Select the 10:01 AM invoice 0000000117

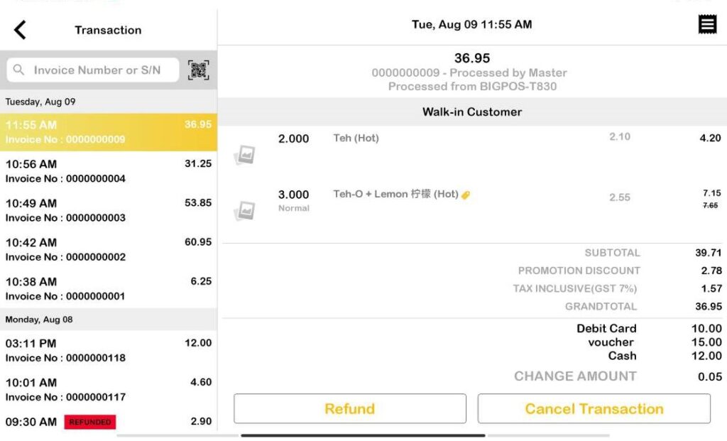[108, 389]
